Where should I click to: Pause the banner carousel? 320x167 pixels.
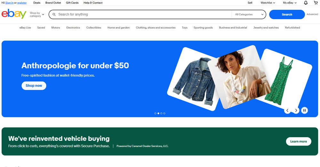point(304,110)
